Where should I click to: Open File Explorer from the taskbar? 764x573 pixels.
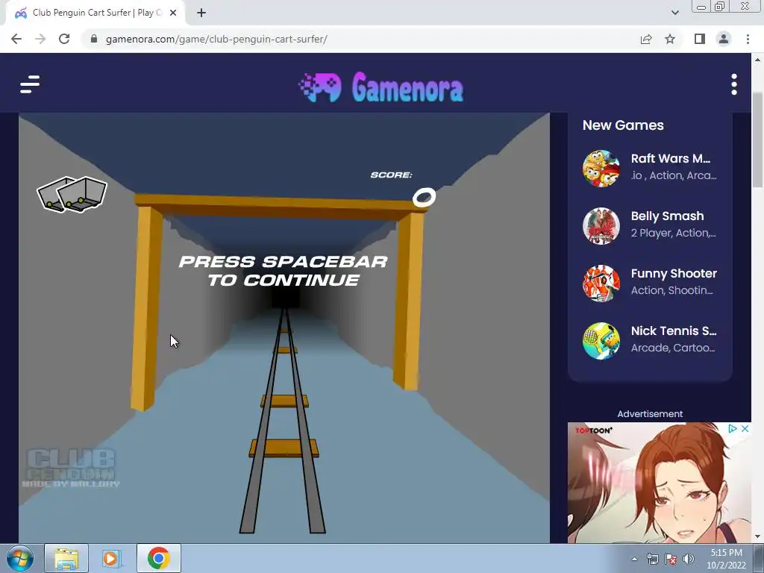[x=66, y=558]
